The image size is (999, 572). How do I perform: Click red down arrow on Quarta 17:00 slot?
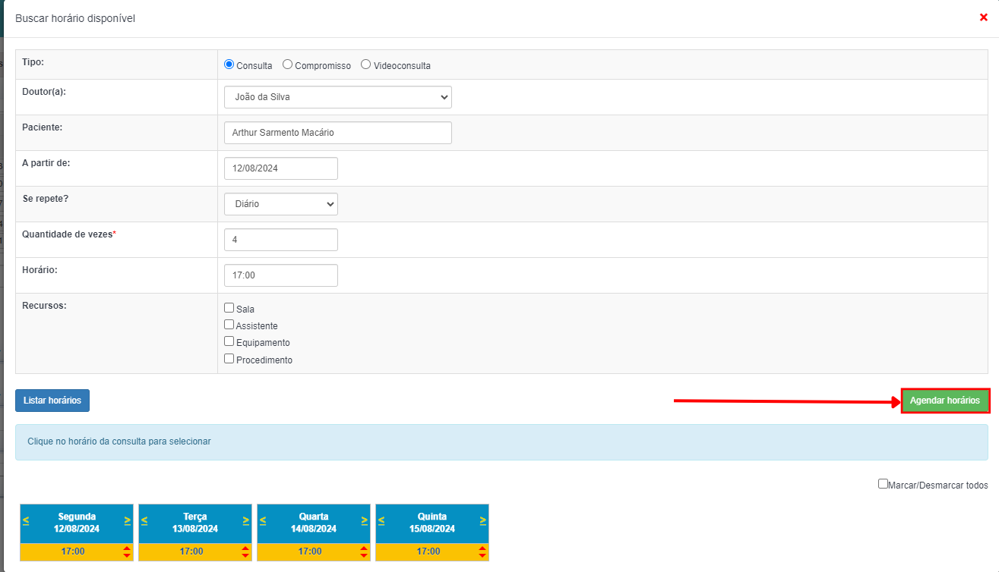[x=364, y=555]
